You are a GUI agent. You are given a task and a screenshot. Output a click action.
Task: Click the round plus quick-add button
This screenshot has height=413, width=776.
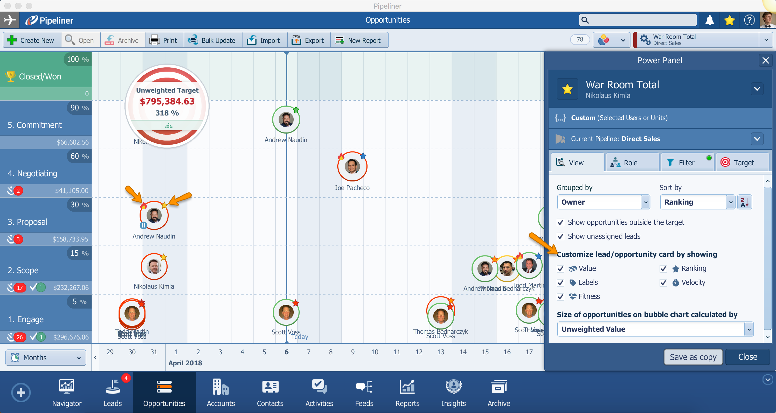[21, 392]
